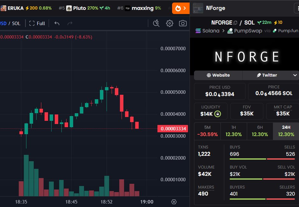The width and height of the screenshot is (299, 207).
Task: Click the Solana chain link
Action: 207,31
